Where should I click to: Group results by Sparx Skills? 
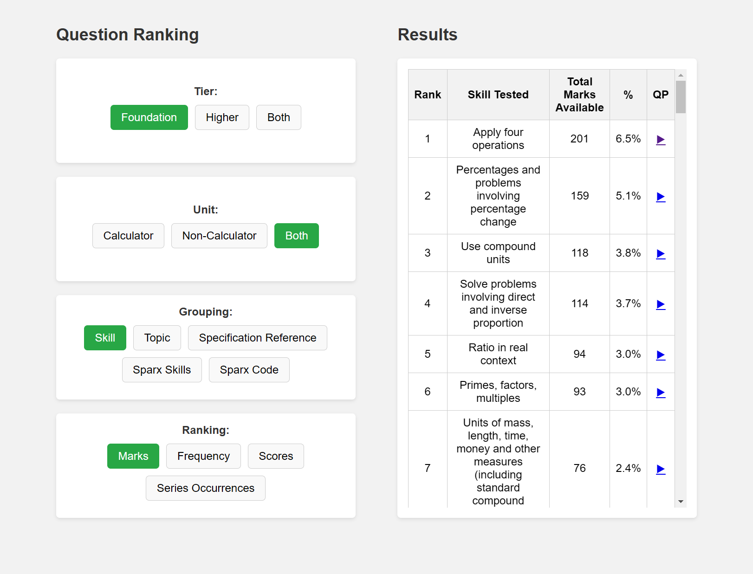pyautogui.click(x=162, y=370)
